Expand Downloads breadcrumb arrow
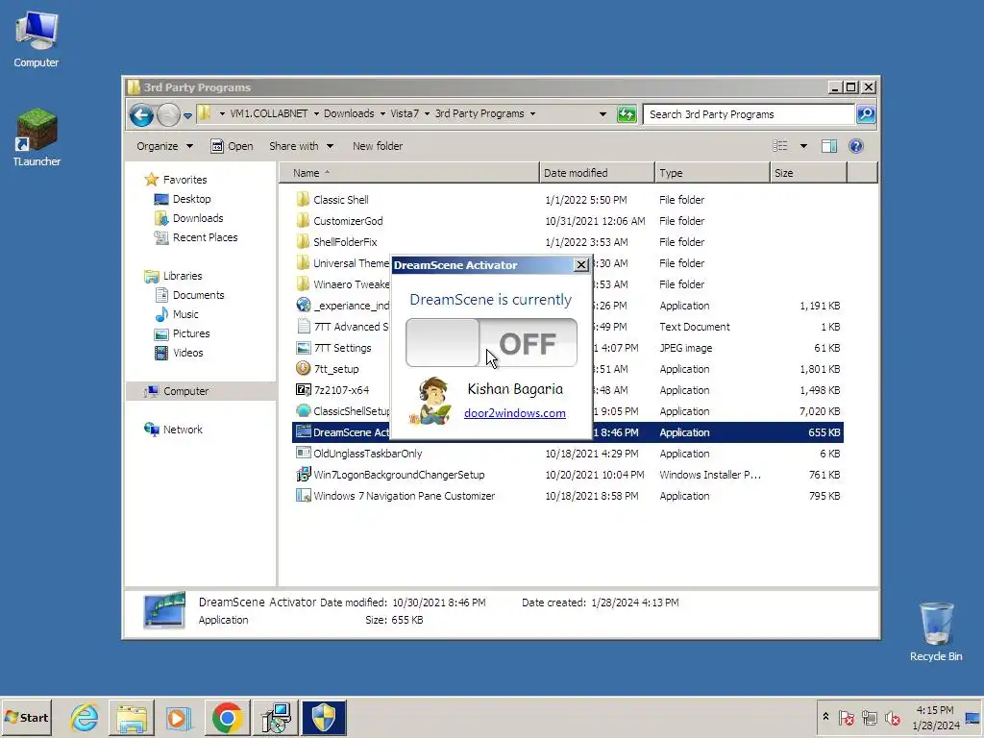This screenshot has width=984, height=738. click(x=382, y=114)
